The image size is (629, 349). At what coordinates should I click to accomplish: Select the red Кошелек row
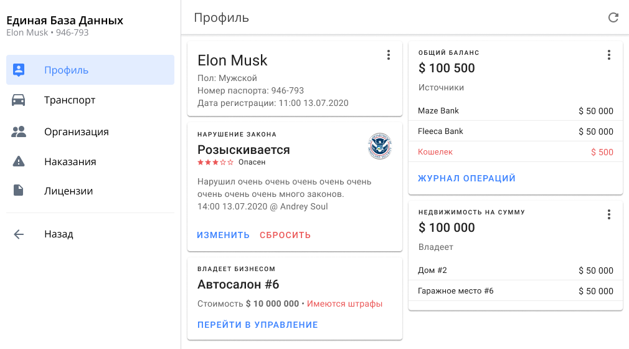[x=516, y=152]
